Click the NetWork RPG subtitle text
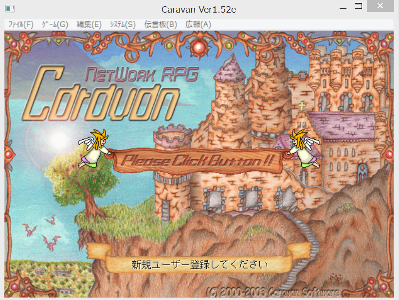 pyautogui.click(x=142, y=74)
